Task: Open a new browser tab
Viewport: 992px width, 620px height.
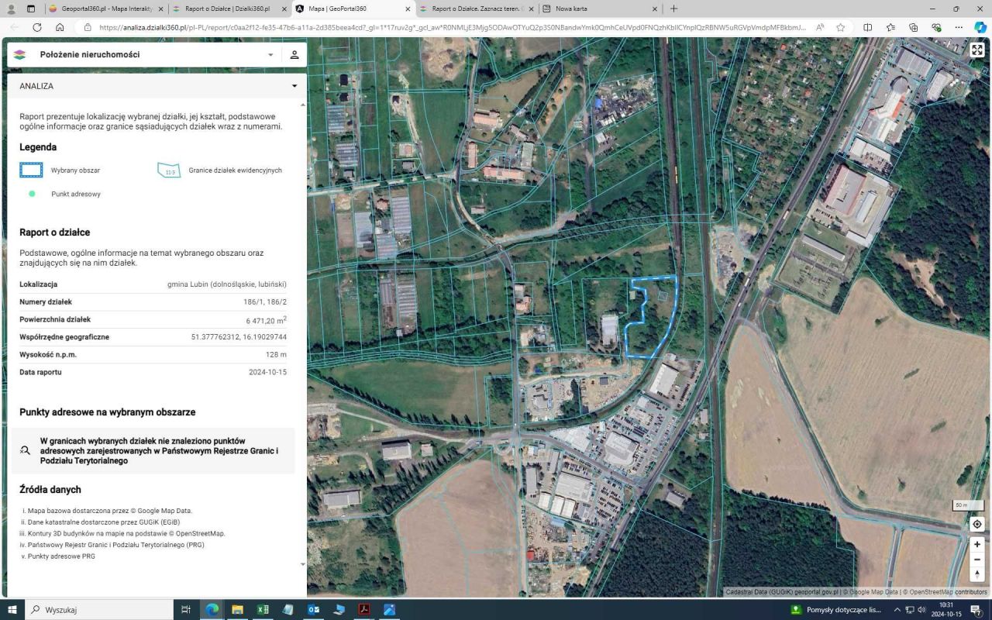Action: pos(673,9)
